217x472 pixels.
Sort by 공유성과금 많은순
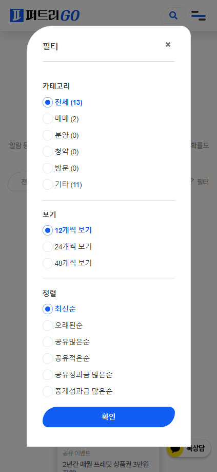point(78,375)
